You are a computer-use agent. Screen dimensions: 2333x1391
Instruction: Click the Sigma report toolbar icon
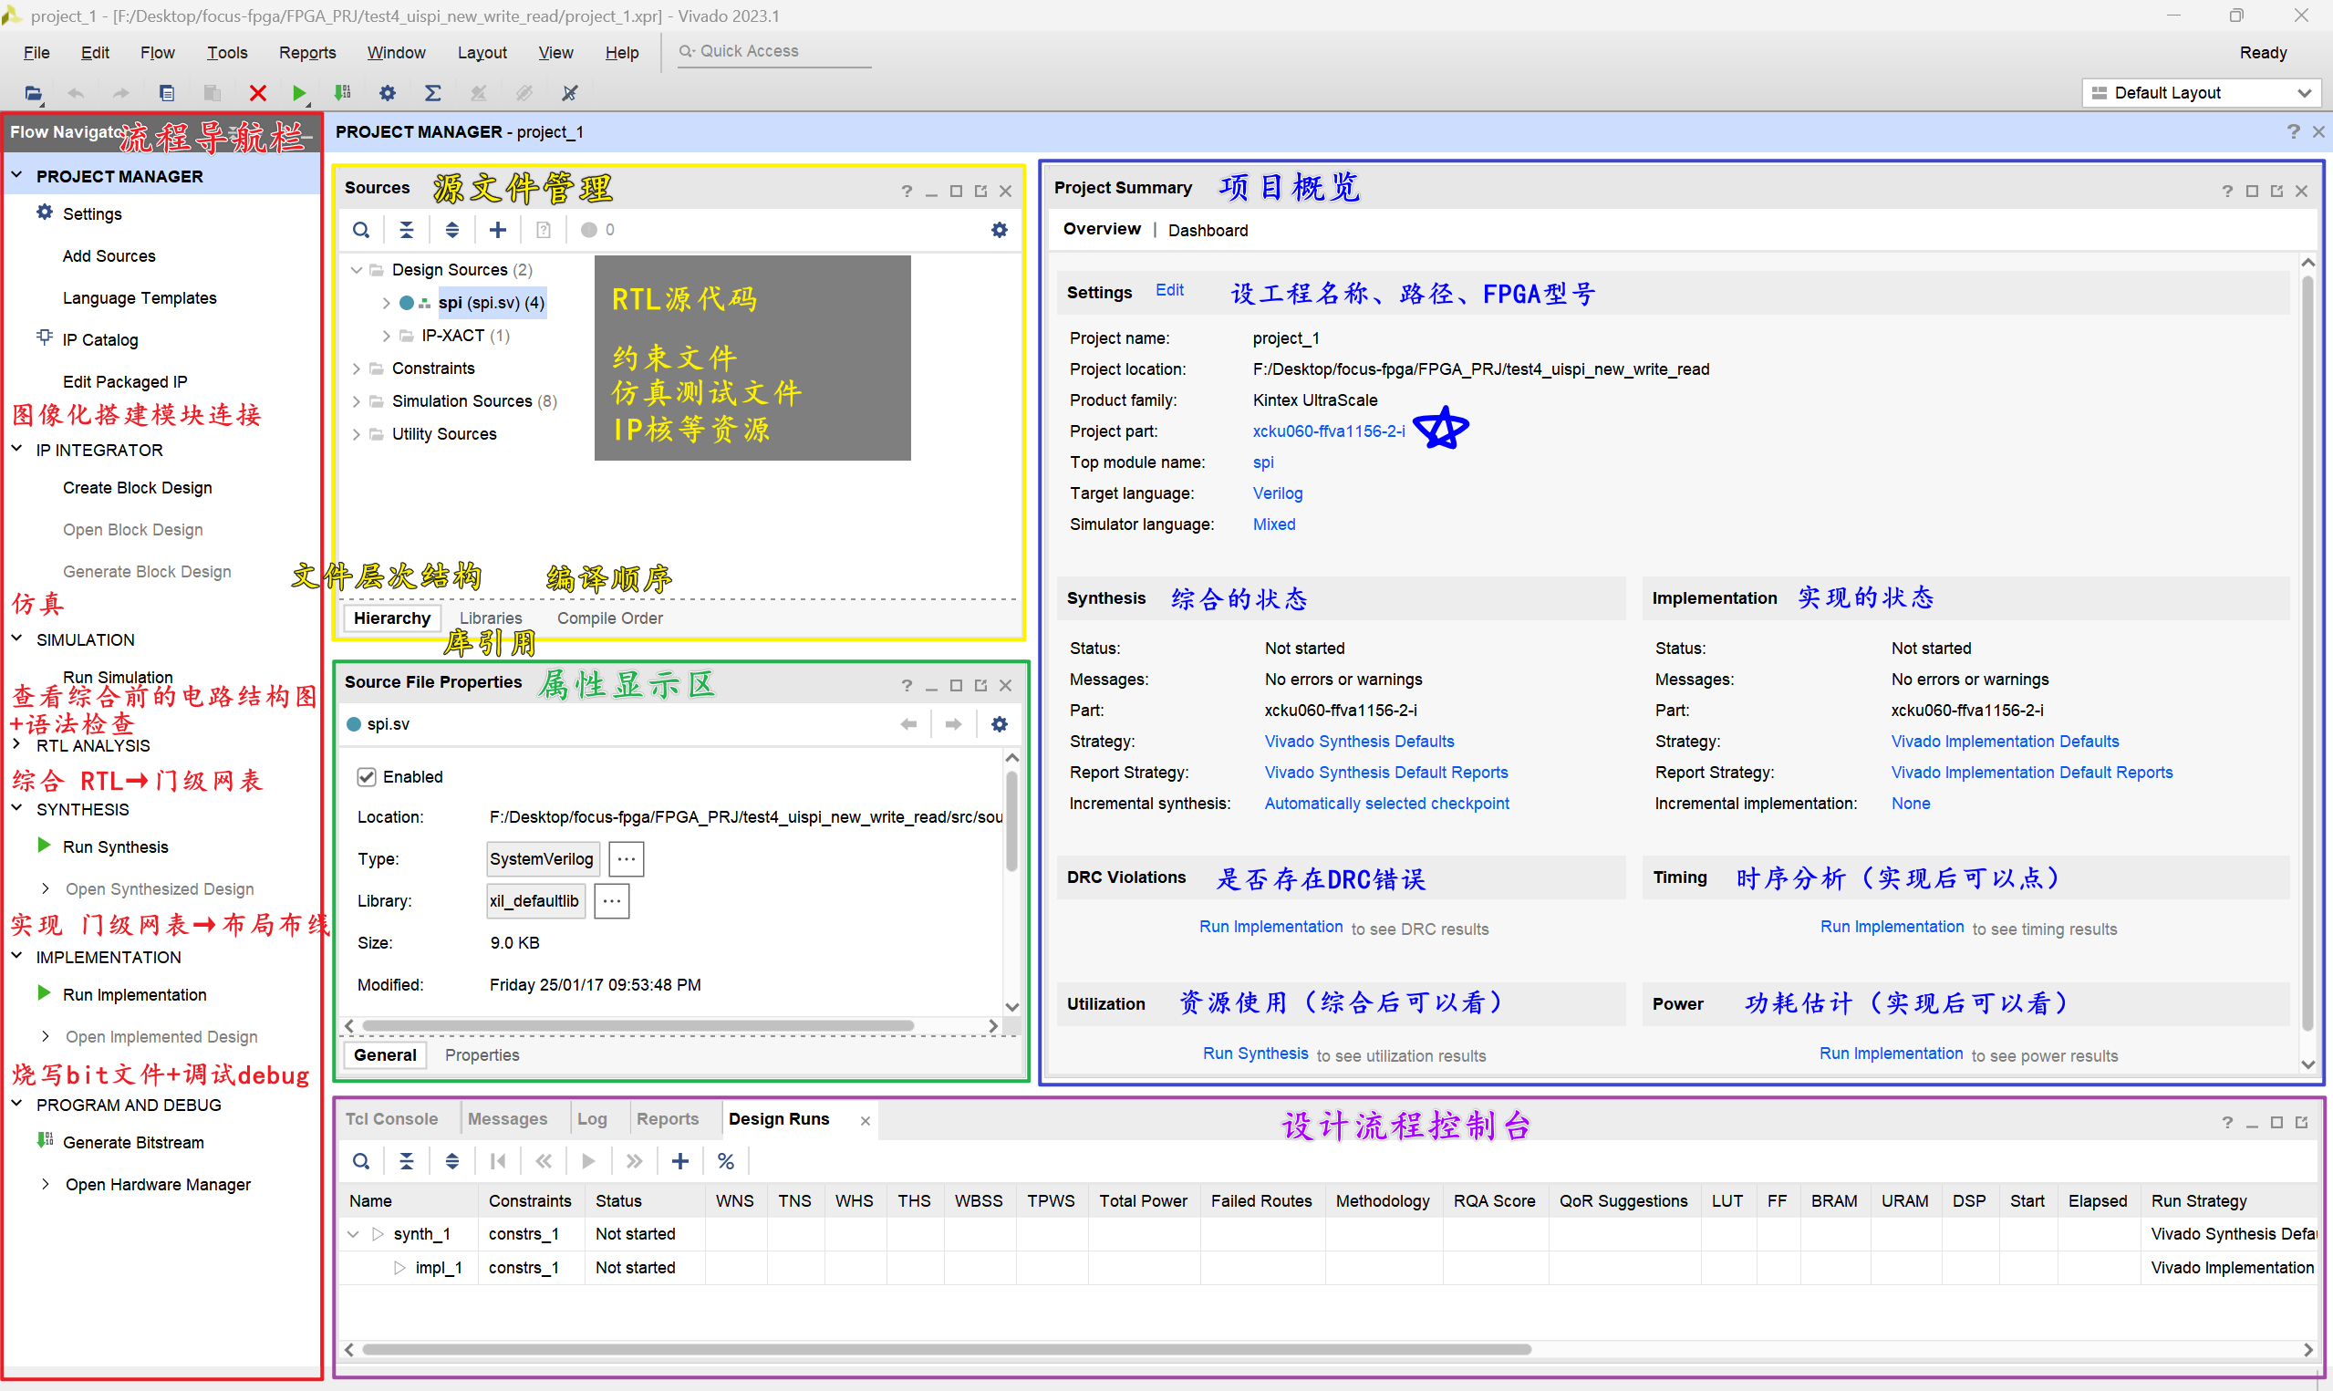click(x=432, y=93)
